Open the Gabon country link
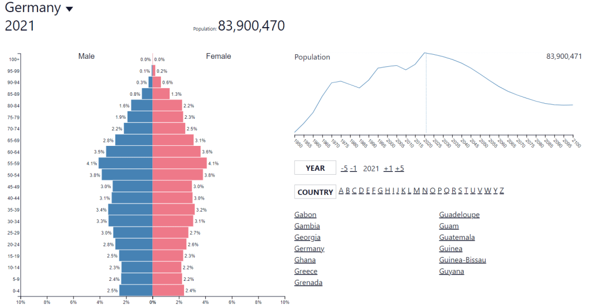Viewport: 590px width, 308px height. (x=305, y=215)
